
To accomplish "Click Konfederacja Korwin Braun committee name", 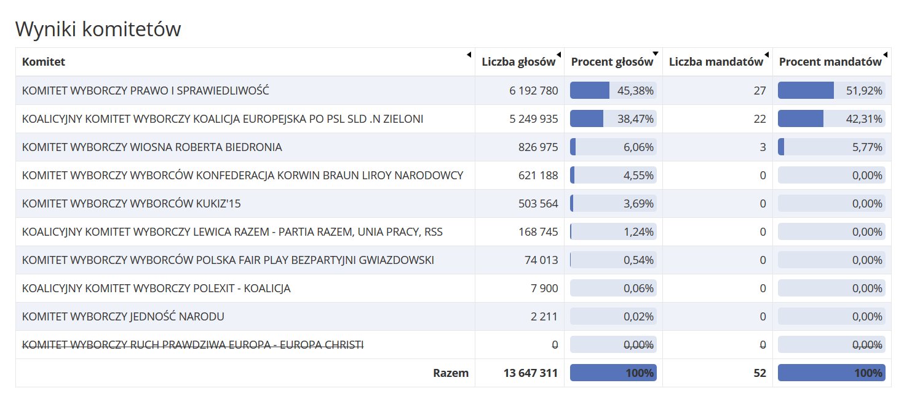I will (242, 176).
